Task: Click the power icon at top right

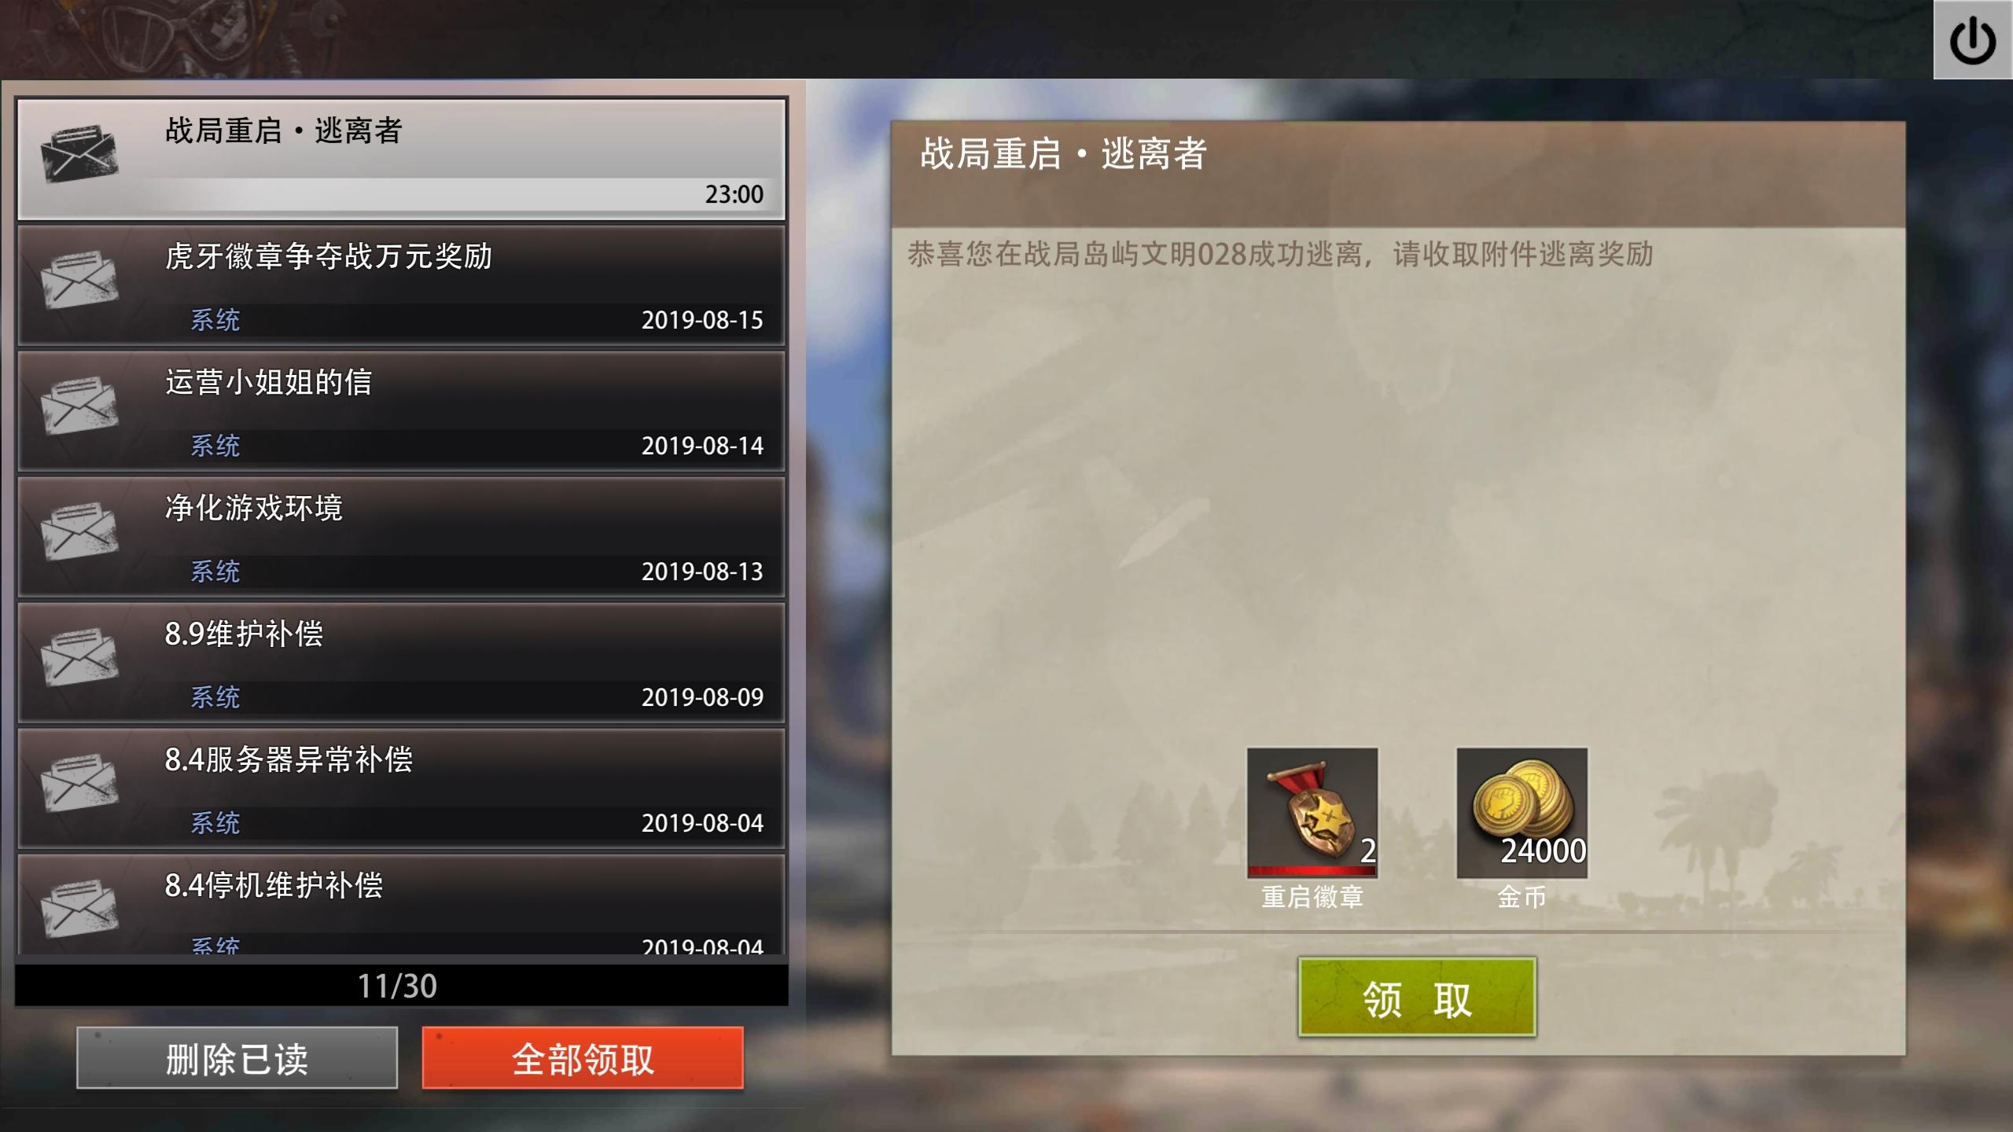Action: pyautogui.click(x=1973, y=40)
